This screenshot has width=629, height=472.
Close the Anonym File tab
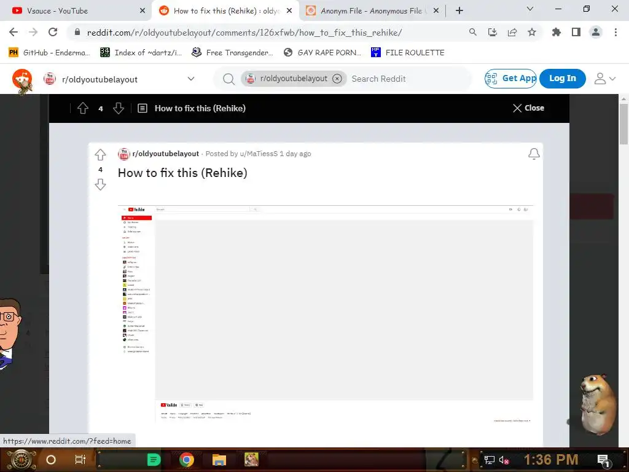(436, 11)
